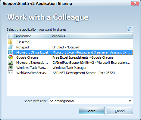Click the Google Chrome icon
141x120 pixels.
pyautogui.click(x=11, y=57)
